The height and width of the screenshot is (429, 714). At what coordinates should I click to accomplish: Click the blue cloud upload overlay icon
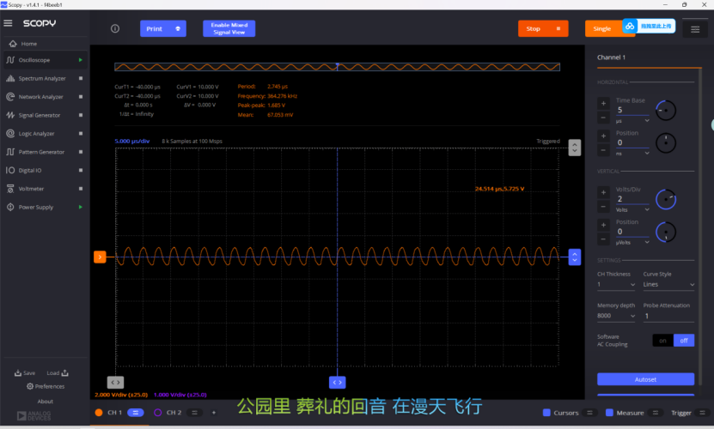tap(630, 26)
